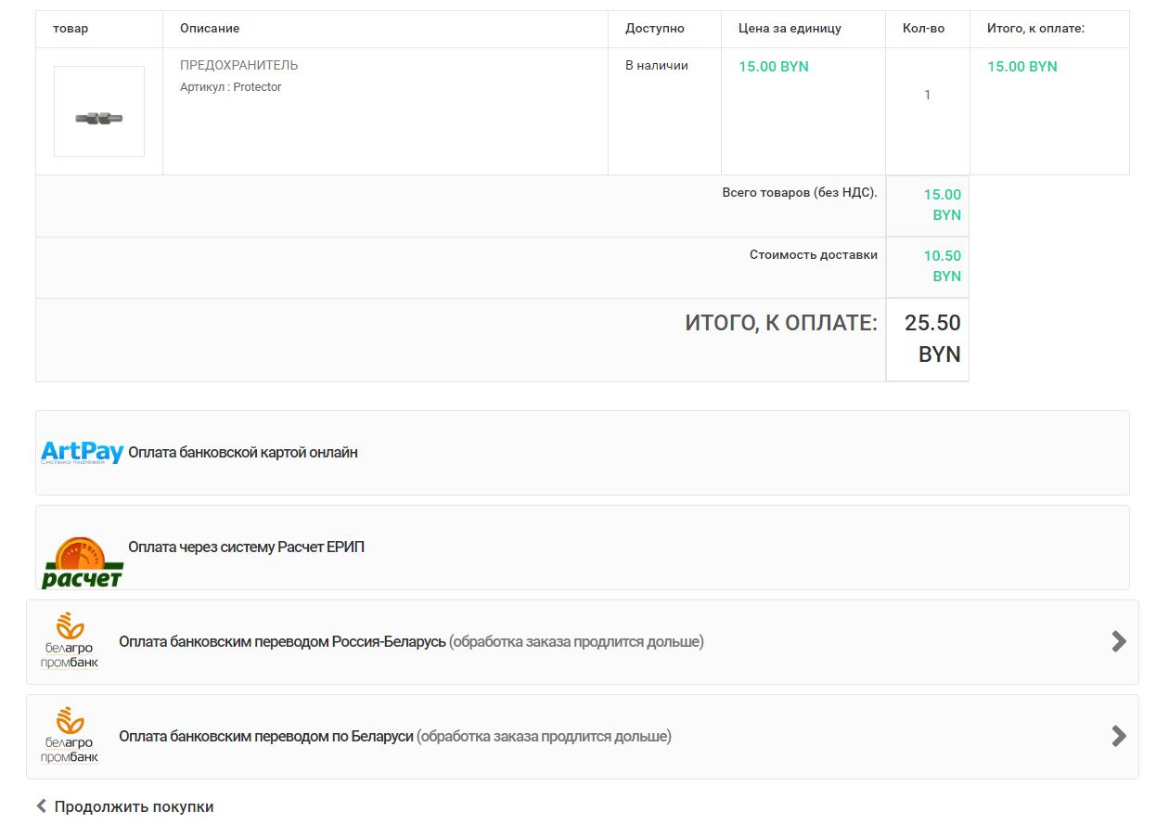The height and width of the screenshot is (837, 1156).
Task: Click the 25.50 BYN grand total
Action: pos(932,339)
